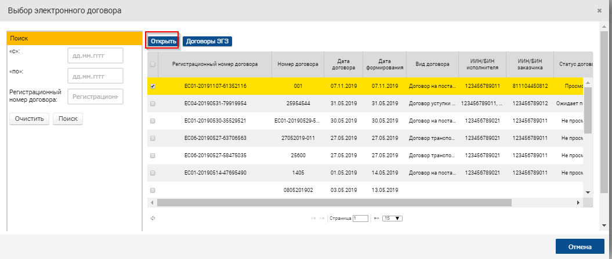Click the 'Открыть' button
This screenshot has height=259, width=612.
click(x=162, y=41)
